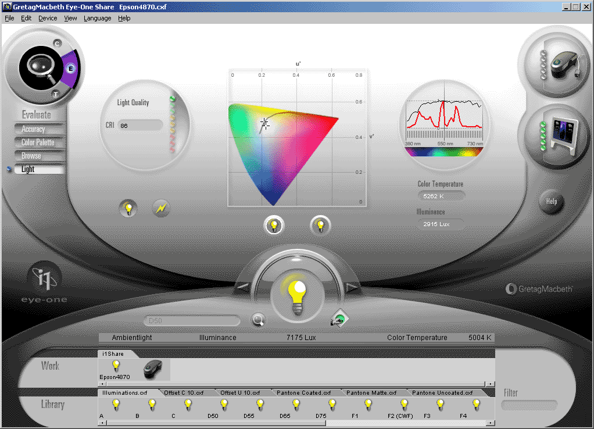Select the Browse mode
This screenshot has width=594, height=429.
(40, 156)
